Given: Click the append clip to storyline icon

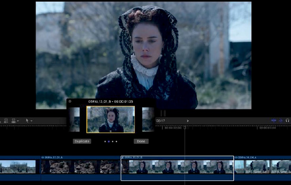Looking at the screenshot, I should click(x=6, y=121).
